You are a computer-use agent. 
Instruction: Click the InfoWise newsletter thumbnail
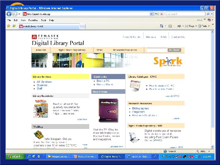coord(41,108)
